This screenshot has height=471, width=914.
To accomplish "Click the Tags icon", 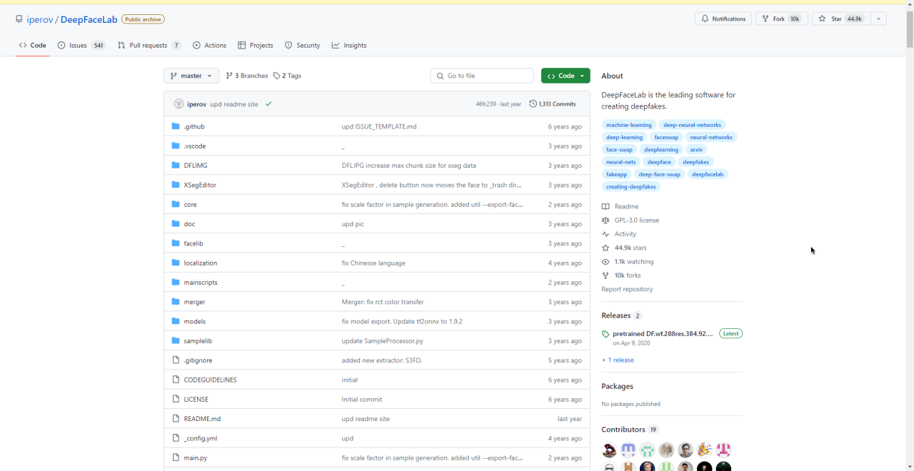I will click(x=276, y=76).
